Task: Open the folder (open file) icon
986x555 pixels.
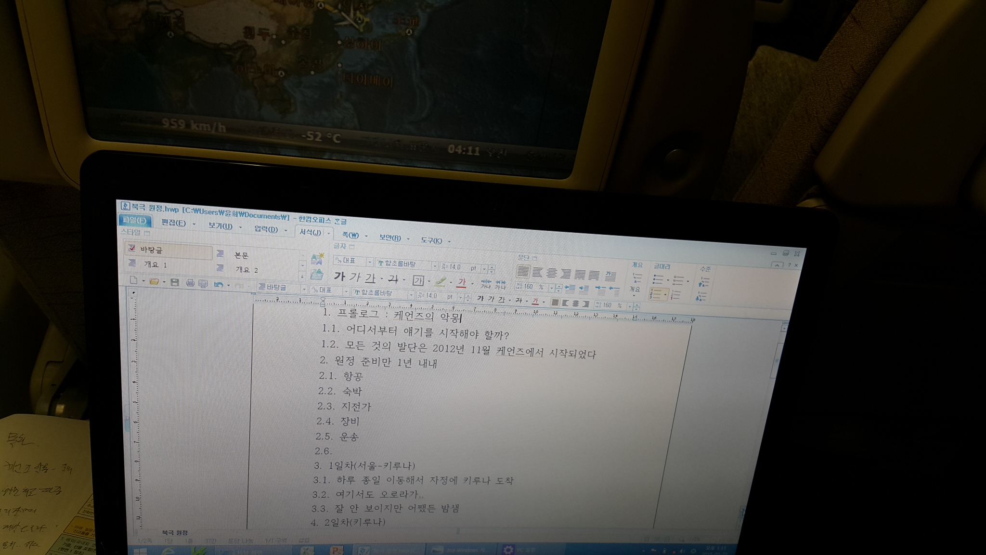Action: click(154, 281)
